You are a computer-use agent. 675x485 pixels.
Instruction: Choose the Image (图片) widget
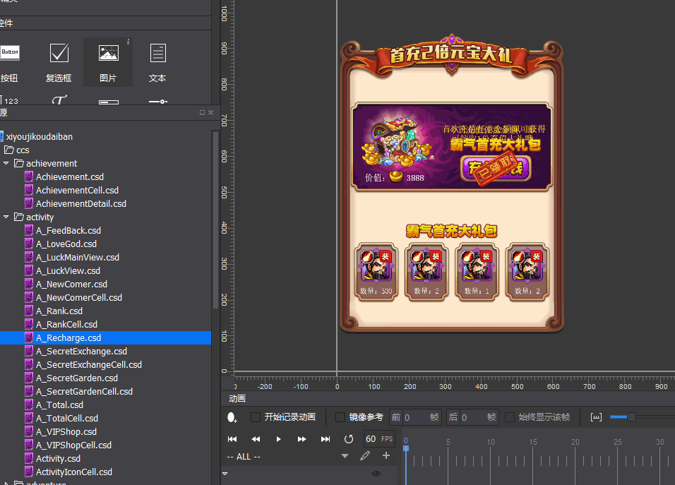click(x=108, y=61)
